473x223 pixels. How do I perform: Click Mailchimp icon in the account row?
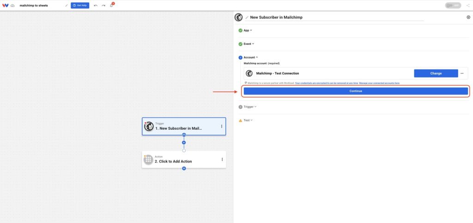pyautogui.click(x=249, y=73)
